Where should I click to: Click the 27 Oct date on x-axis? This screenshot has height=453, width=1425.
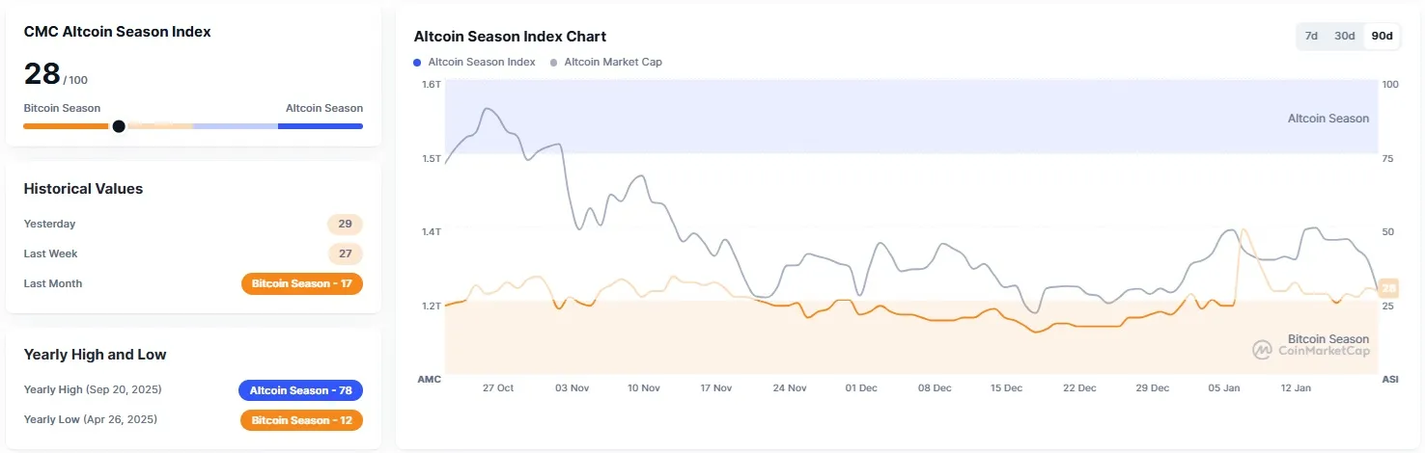coord(498,388)
